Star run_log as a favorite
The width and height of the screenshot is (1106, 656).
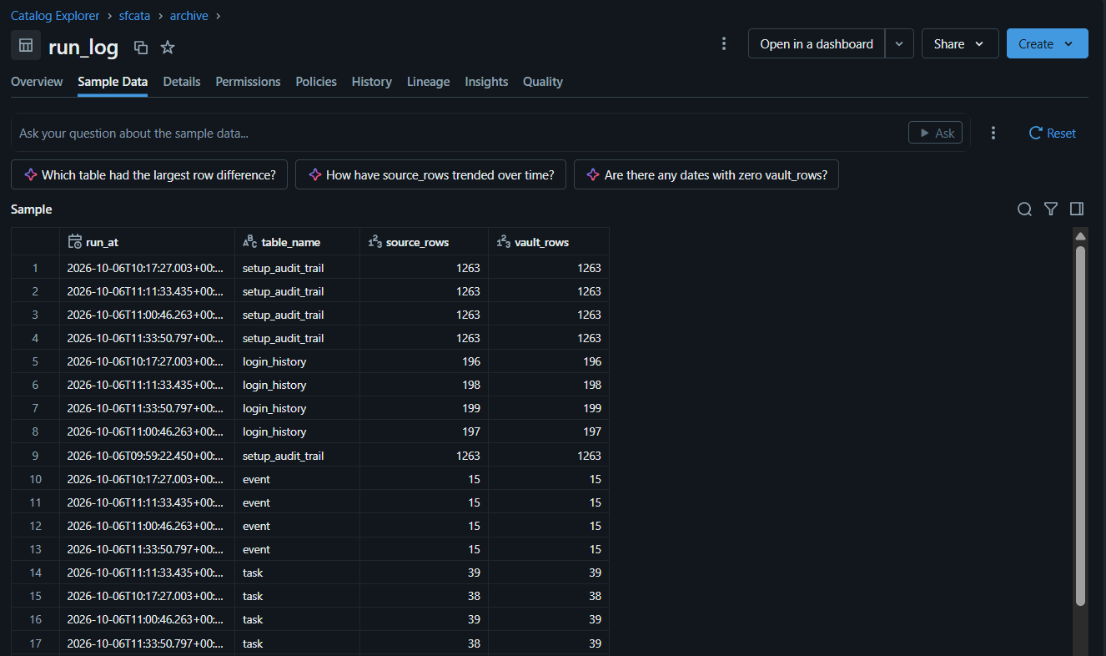[168, 48]
